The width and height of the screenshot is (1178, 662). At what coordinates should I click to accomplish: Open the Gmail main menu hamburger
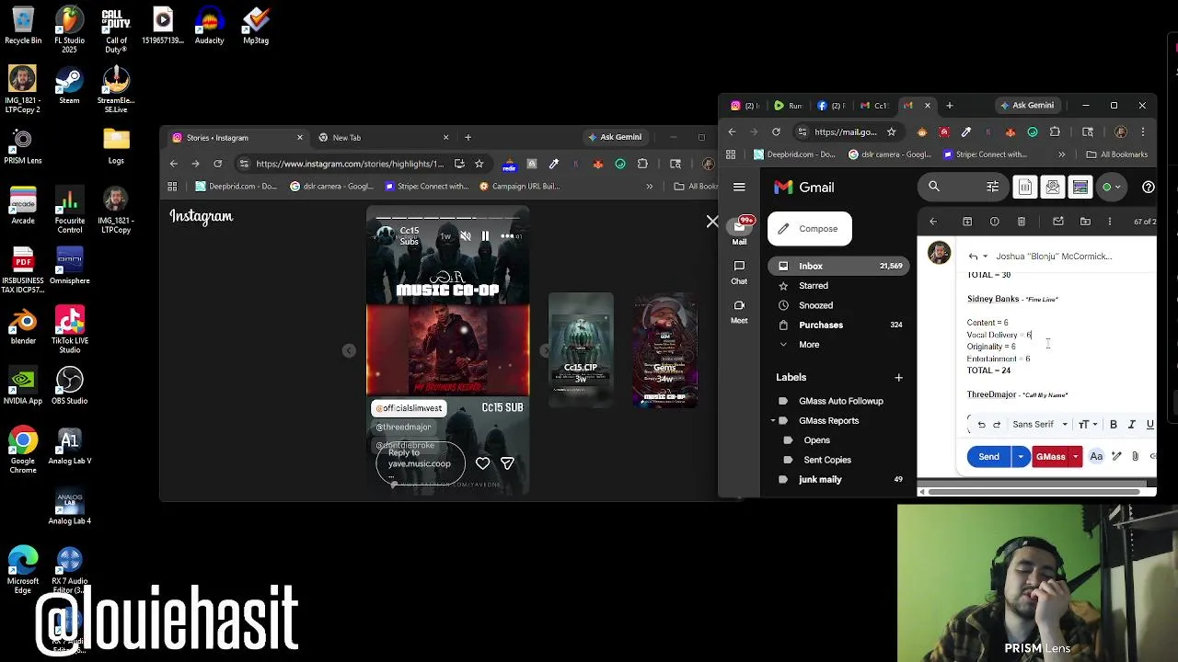739,188
